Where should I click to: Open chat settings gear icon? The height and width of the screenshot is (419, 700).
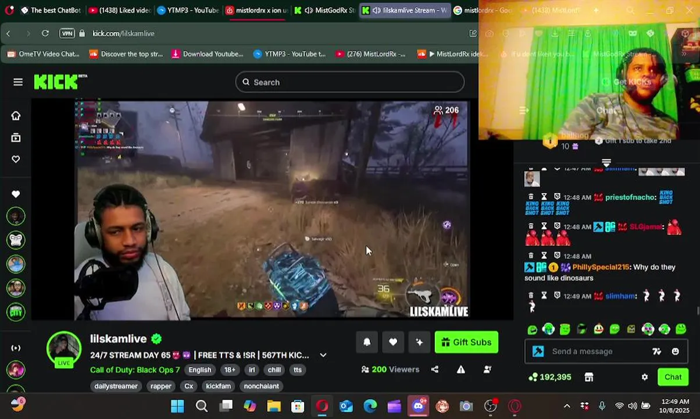coord(644,377)
